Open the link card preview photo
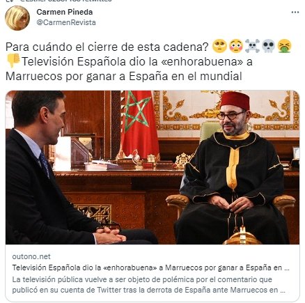This screenshot has height=303, width=305. tap(152, 167)
